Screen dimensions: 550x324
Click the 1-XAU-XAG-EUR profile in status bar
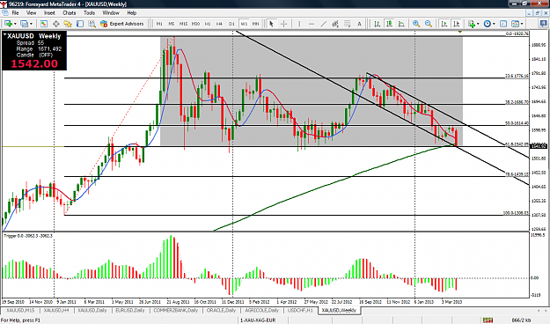258,320
